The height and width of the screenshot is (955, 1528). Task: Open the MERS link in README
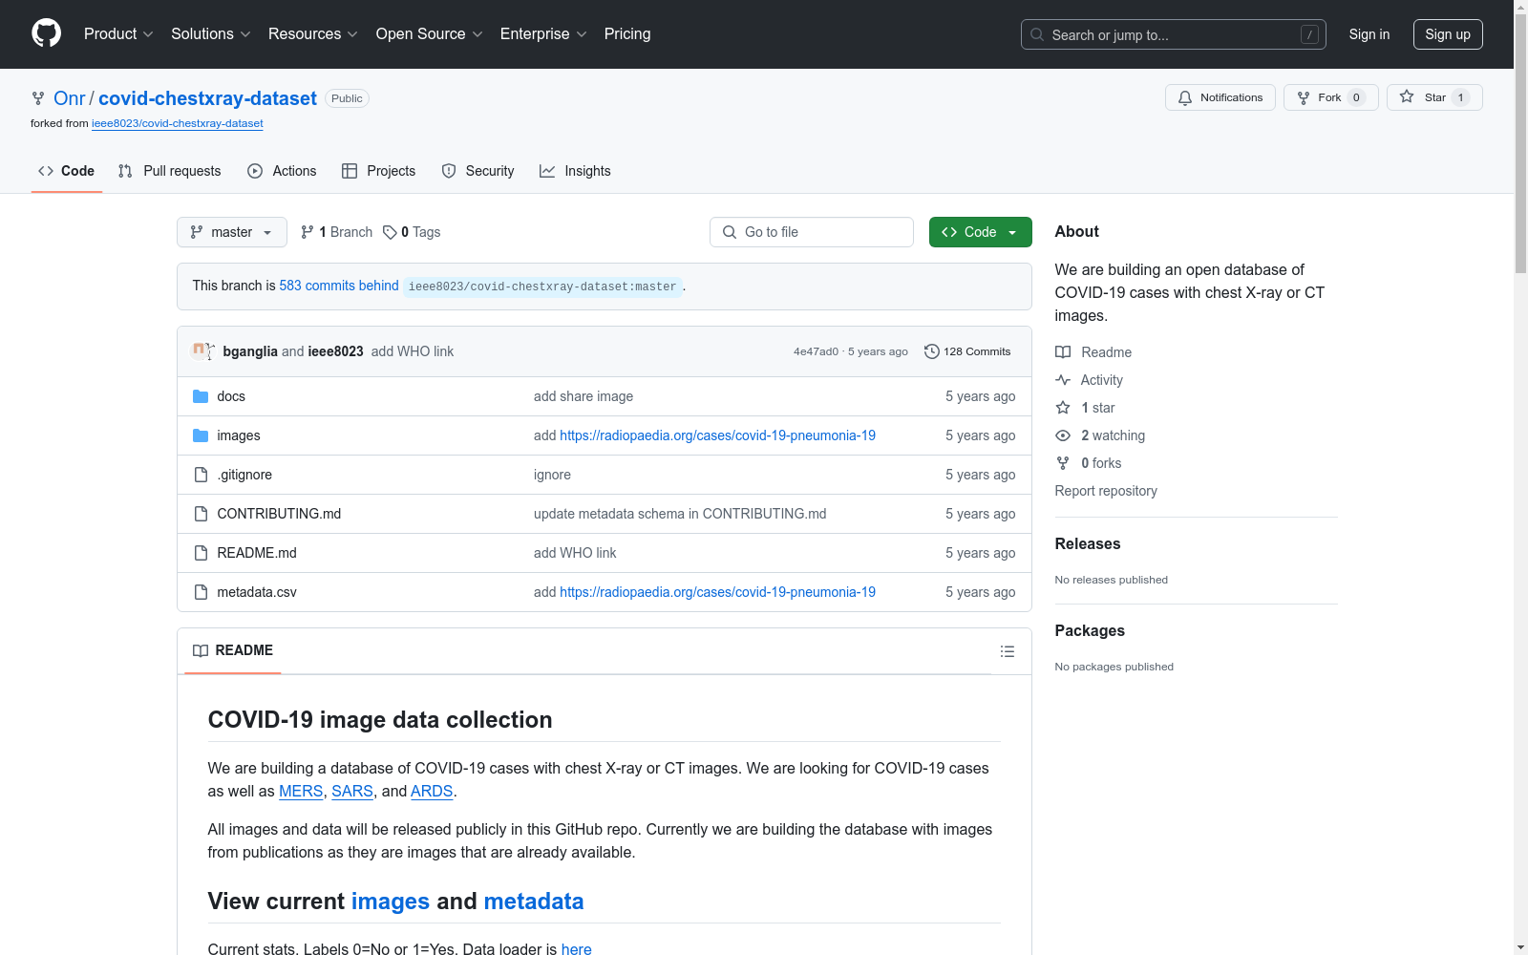(x=301, y=791)
